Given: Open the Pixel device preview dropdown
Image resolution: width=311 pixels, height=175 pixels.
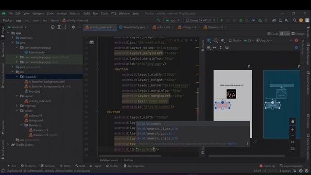Looking at the screenshot, I should coord(235,40).
